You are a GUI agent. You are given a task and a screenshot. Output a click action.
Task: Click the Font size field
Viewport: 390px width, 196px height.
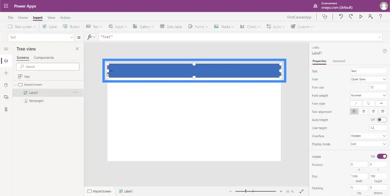point(378,88)
